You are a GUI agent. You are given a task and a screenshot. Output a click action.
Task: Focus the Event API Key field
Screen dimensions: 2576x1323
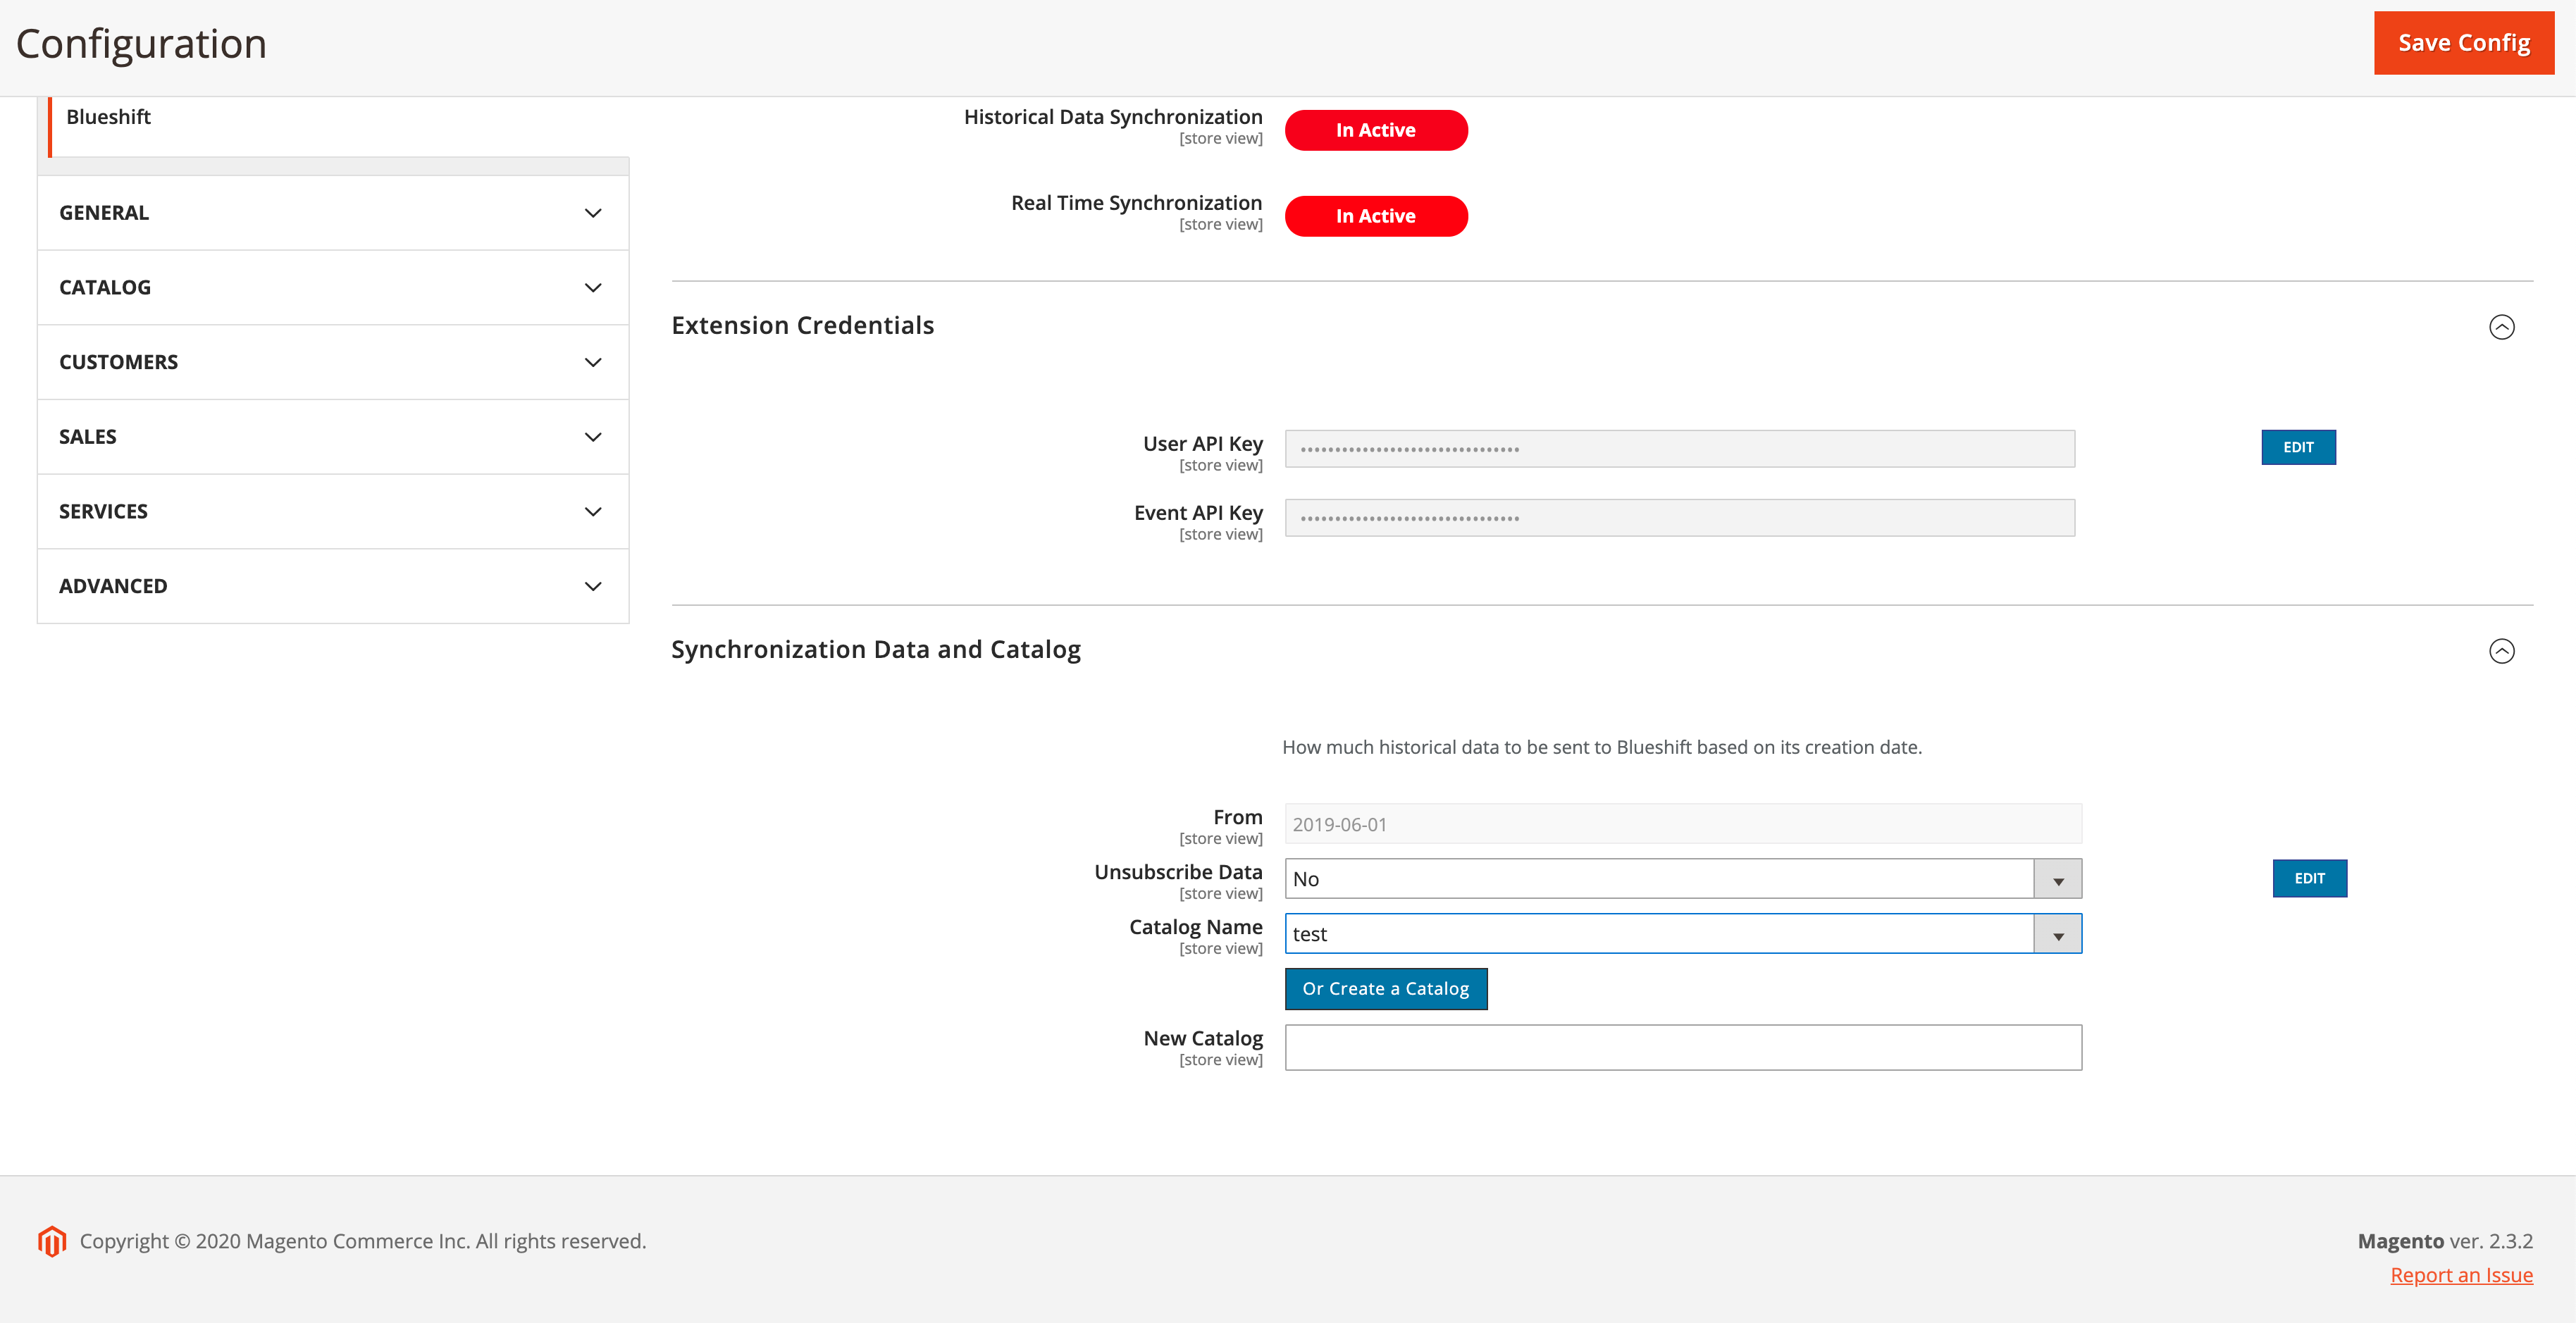click(x=1679, y=518)
